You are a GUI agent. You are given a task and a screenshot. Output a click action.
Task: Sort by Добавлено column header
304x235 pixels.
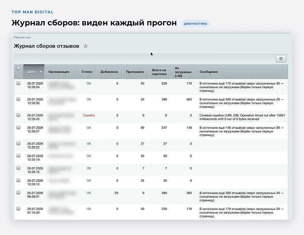[109, 72]
